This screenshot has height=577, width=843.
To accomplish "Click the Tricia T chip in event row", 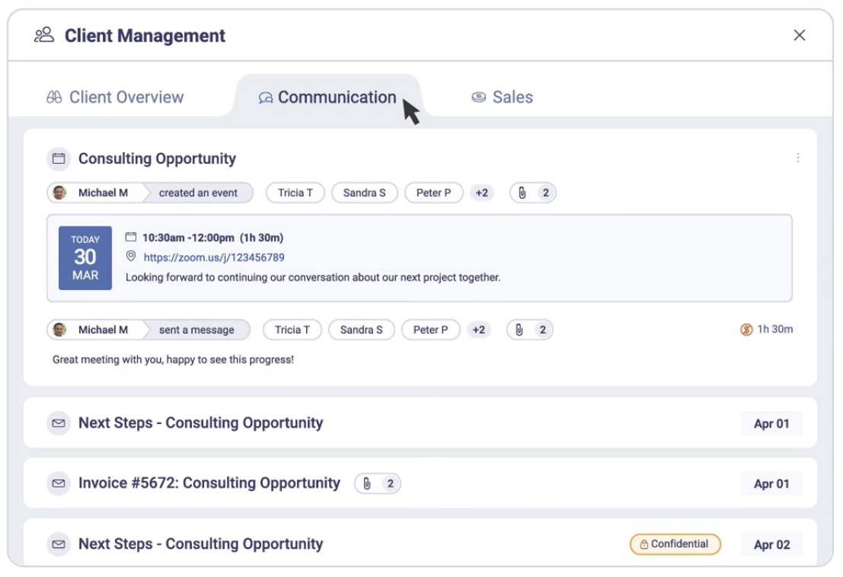I will pos(295,193).
